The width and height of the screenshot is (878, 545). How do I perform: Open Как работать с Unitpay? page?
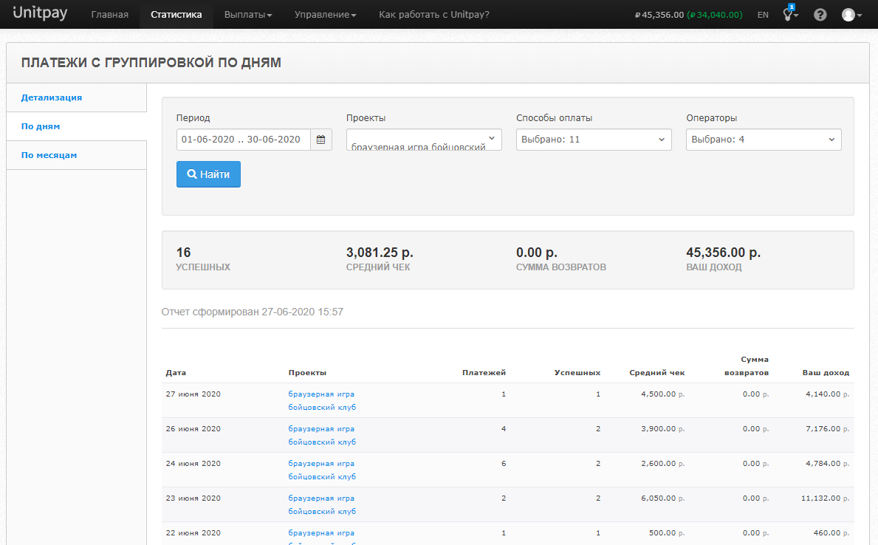pyautogui.click(x=433, y=15)
